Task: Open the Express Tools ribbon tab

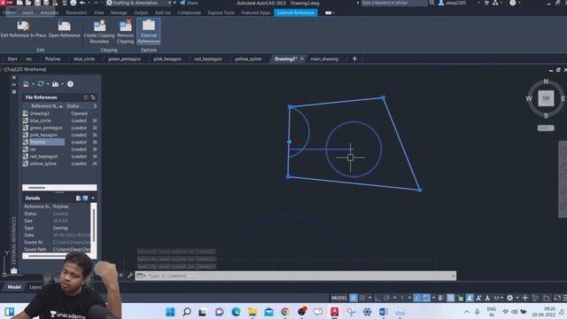Action: pos(221,12)
